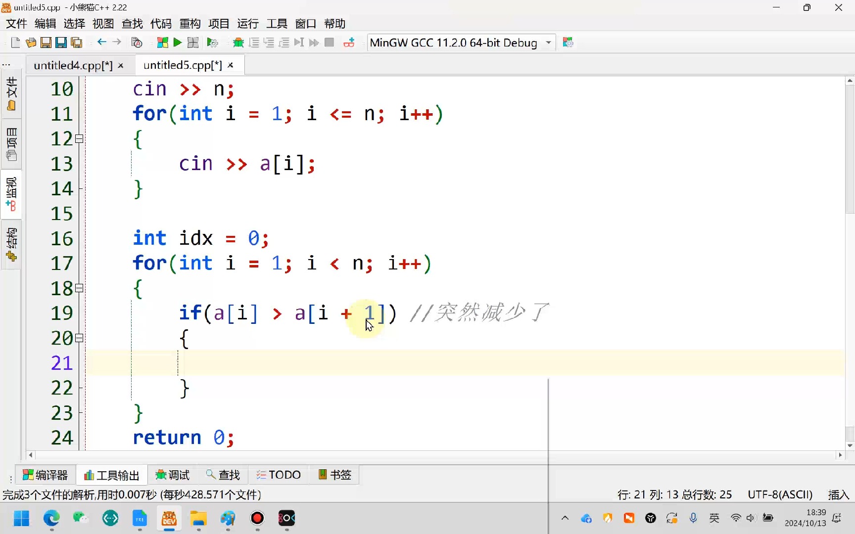Viewport: 855px width, 534px height.
Task: Open a file using the folder icon
Action: coord(31,43)
